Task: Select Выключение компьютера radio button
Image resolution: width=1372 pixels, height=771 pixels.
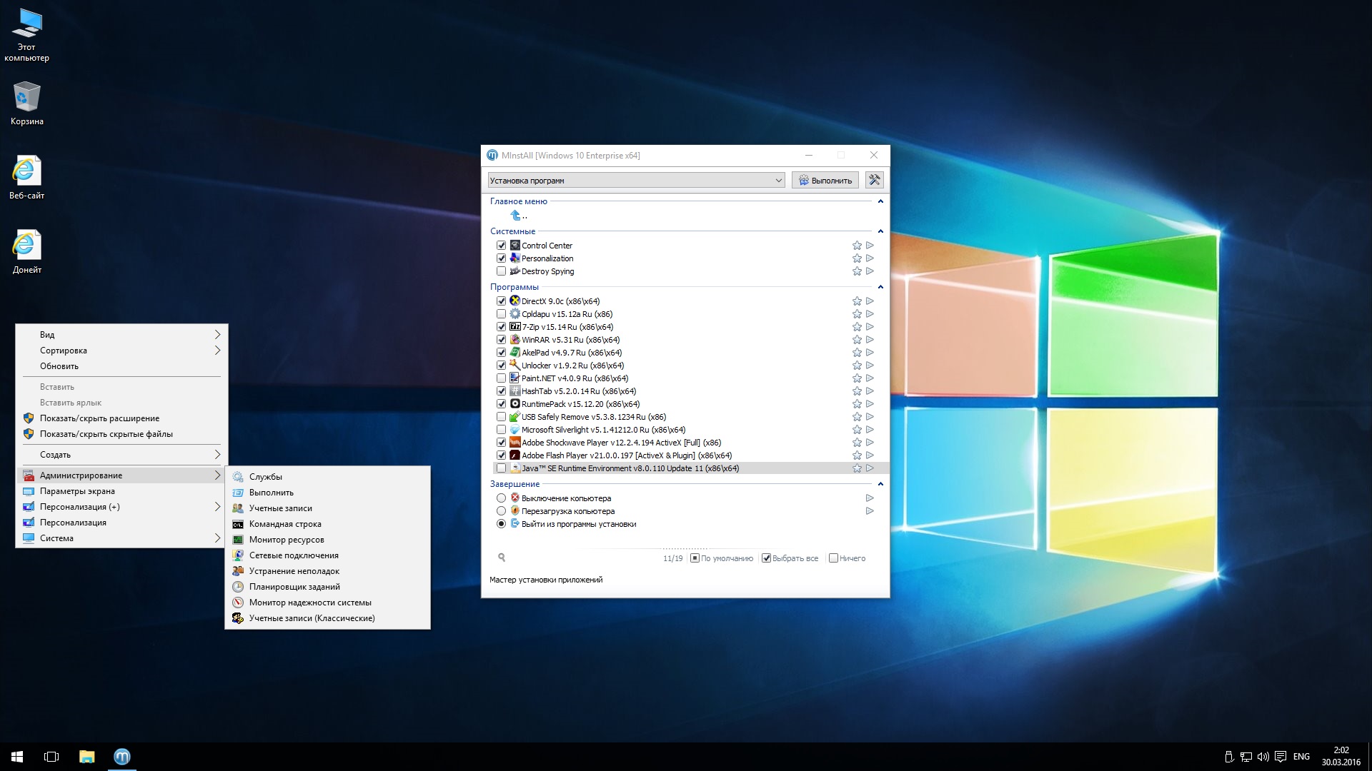Action: [501, 498]
